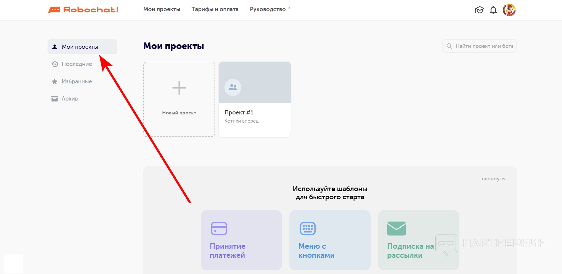Image resolution: width=562 pixels, height=274 pixels.
Task: Open the graduation cap tutorials icon
Action: tap(479, 10)
